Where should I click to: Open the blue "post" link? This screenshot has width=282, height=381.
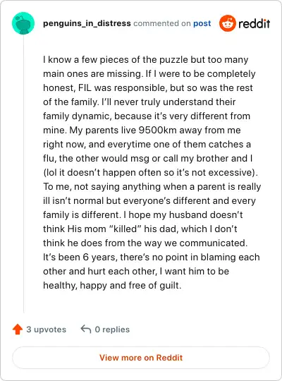tap(202, 24)
